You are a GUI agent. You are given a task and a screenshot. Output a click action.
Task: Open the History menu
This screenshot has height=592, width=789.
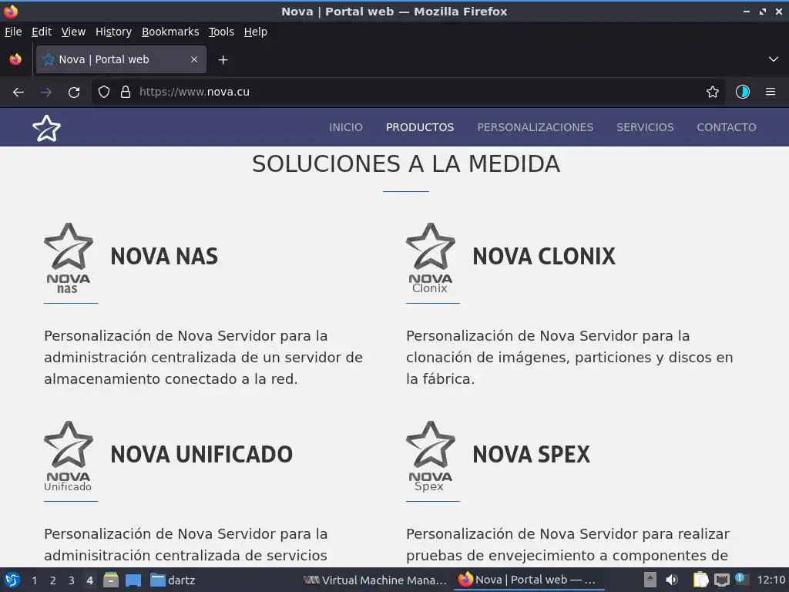tap(114, 32)
